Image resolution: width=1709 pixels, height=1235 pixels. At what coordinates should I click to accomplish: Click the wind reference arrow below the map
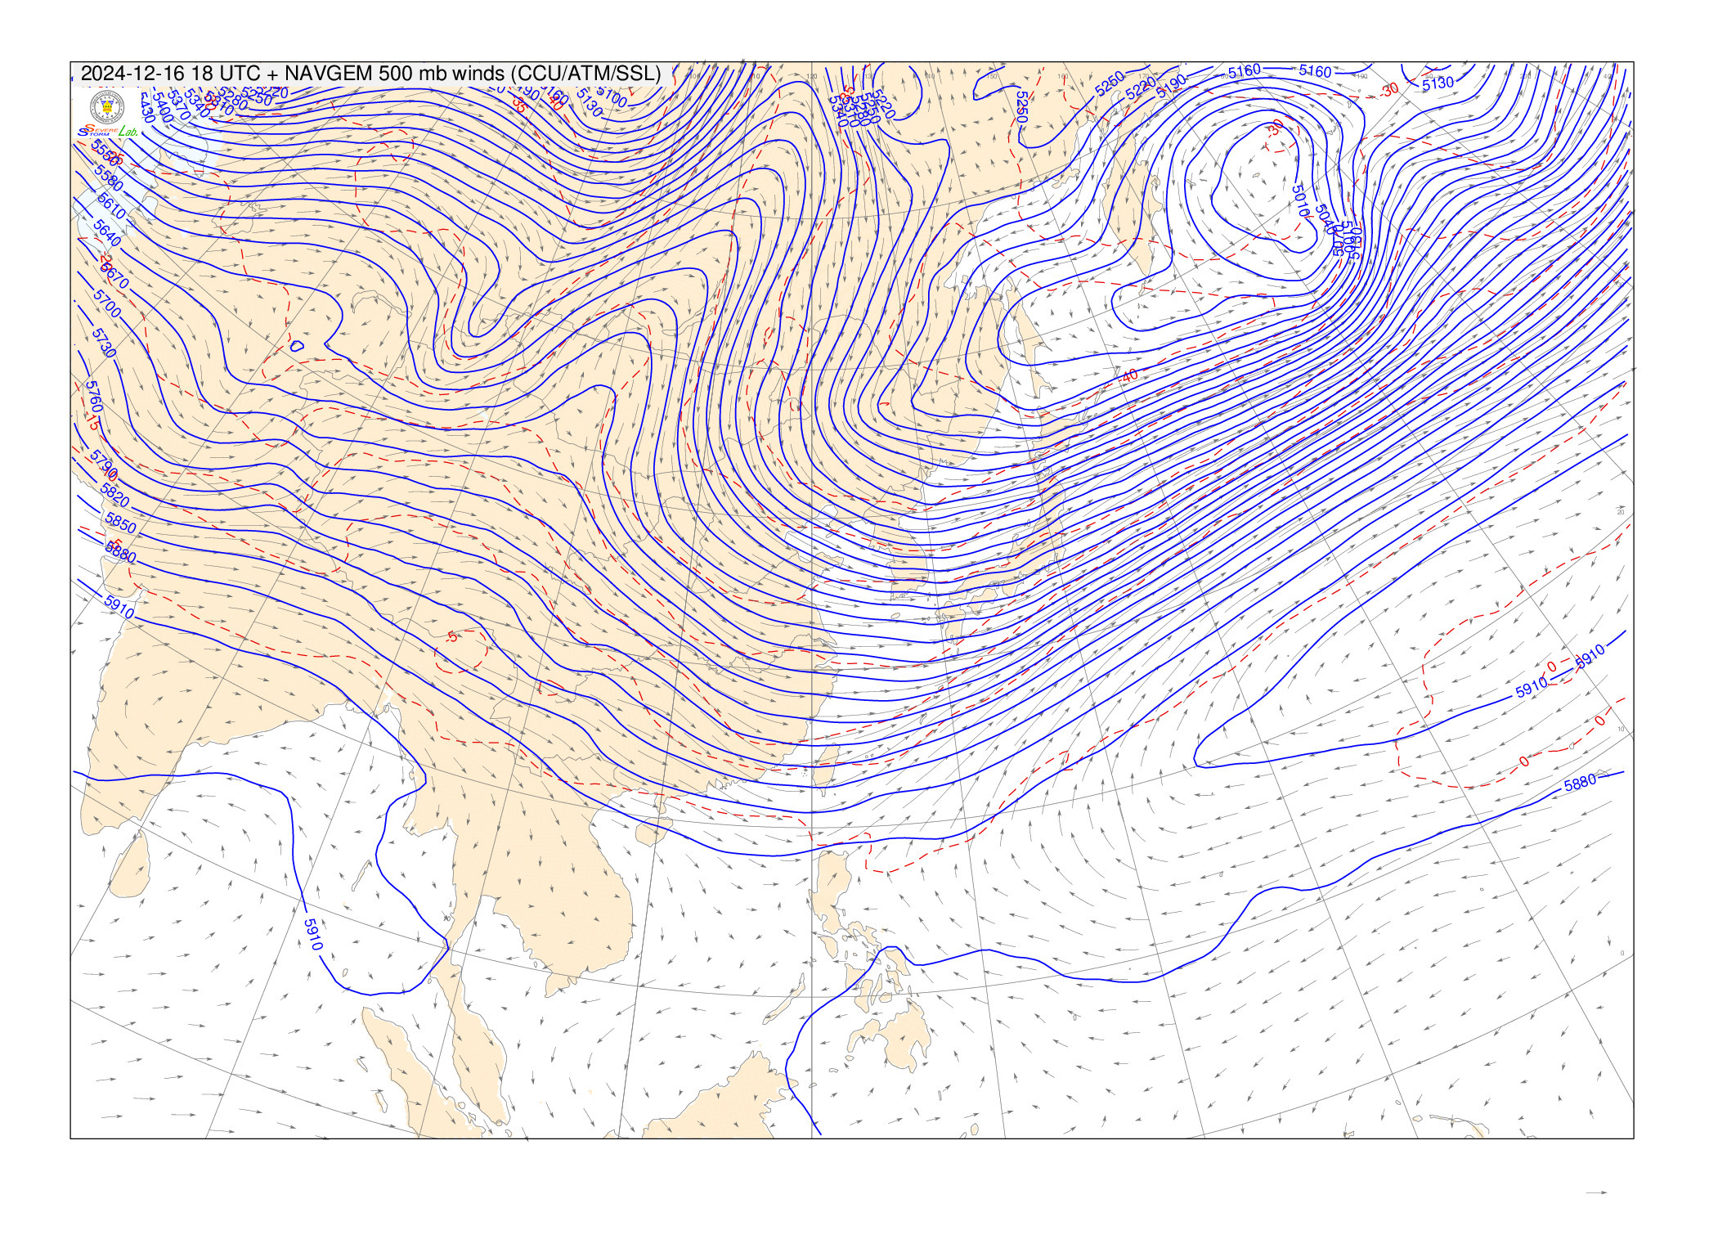pos(1596,1193)
